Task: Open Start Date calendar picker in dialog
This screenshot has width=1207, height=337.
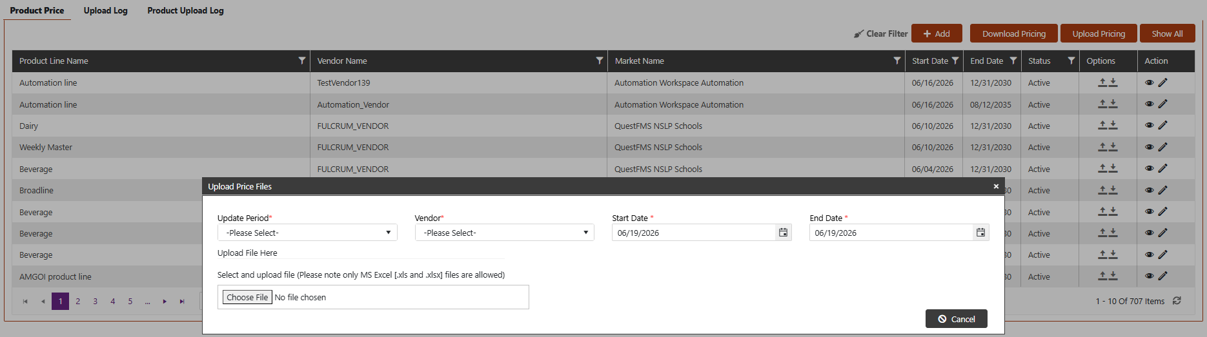Action: pos(783,233)
